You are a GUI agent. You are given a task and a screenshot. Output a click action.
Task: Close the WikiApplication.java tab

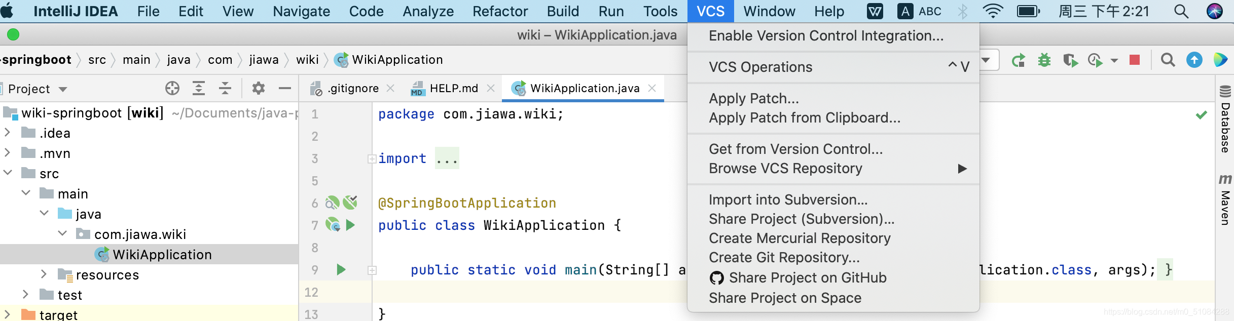(652, 88)
